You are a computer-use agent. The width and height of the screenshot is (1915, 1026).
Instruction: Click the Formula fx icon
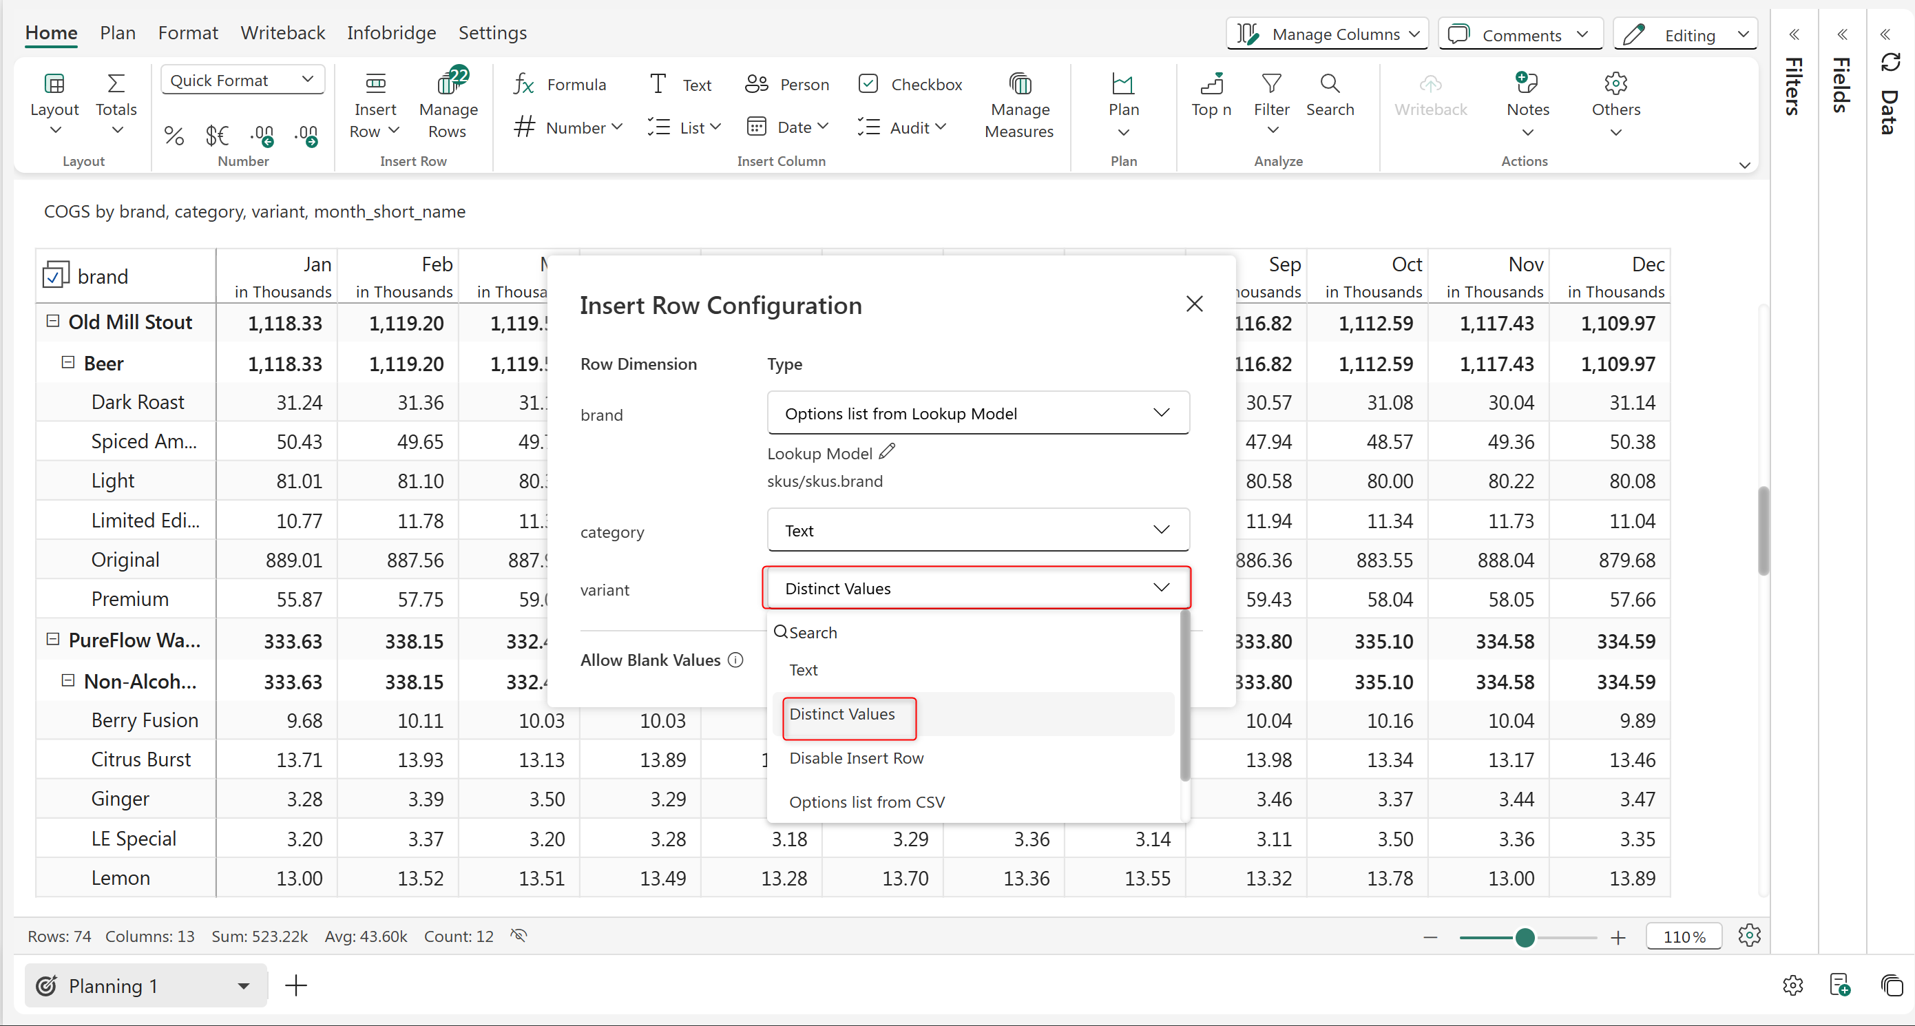[x=523, y=84]
